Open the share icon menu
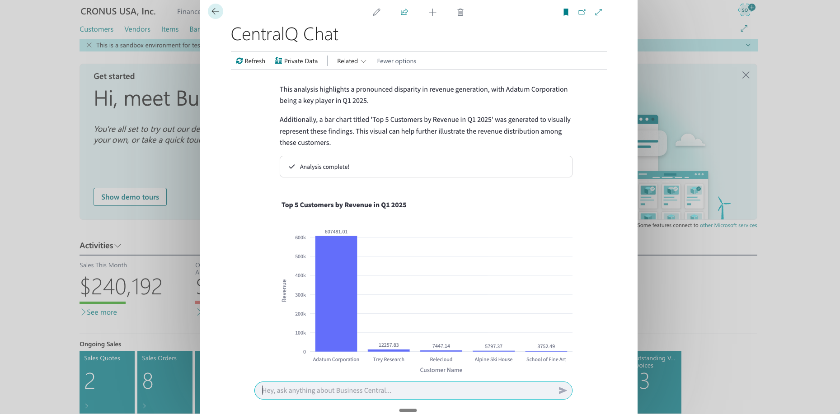840x414 pixels. 404,12
